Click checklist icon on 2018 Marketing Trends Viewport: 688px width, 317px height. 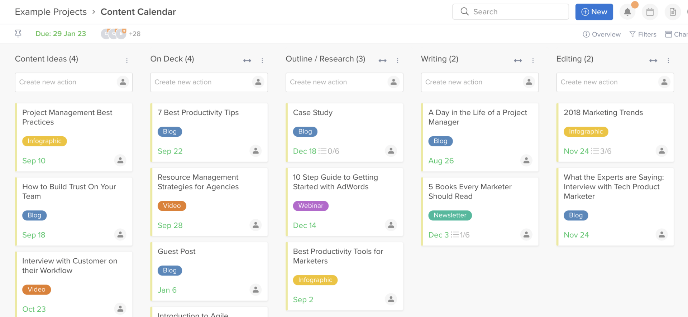tap(595, 151)
